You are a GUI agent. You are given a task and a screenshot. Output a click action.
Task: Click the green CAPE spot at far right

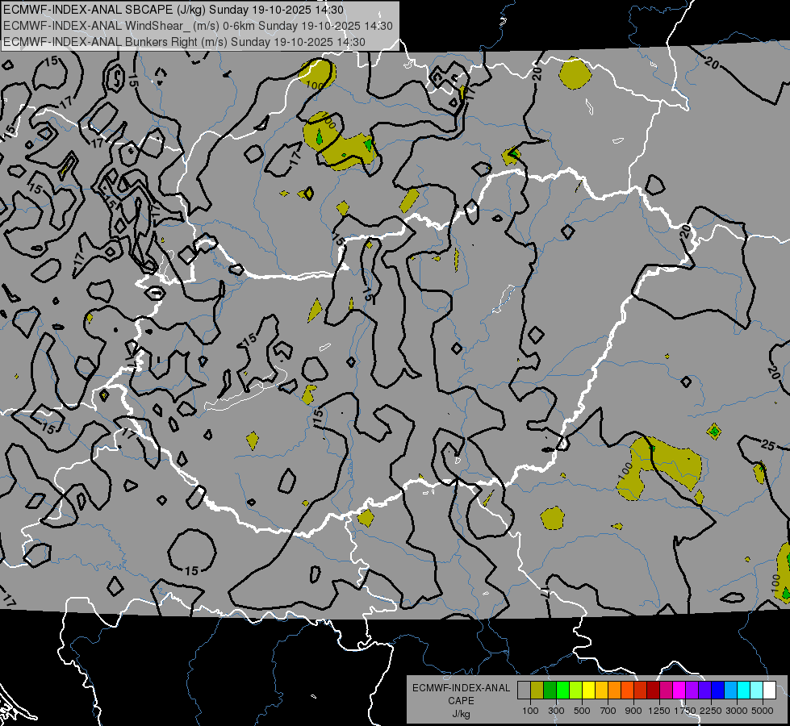tap(713, 431)
